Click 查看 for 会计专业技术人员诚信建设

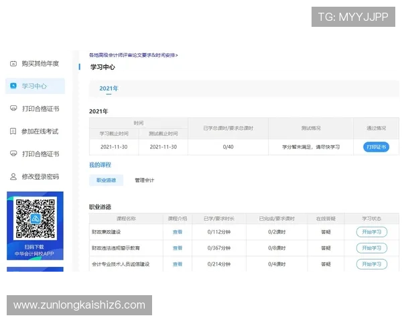pyautogui.click(x=178, y=264)
